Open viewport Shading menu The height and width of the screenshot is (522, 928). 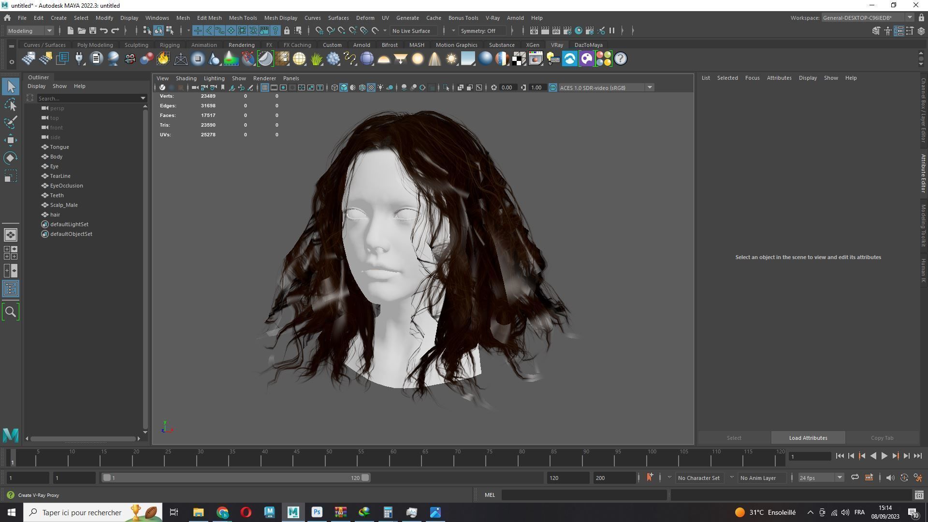click(x=186, y=78)
